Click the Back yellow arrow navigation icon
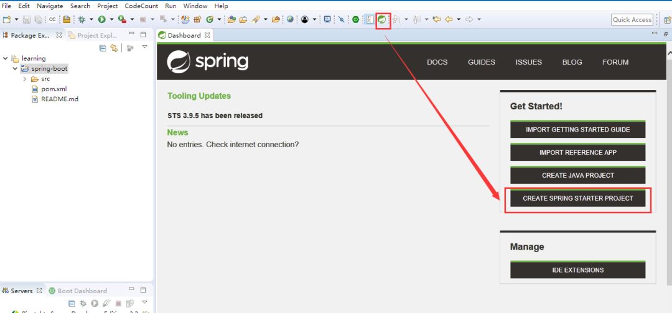The image size is (672, 313). click(x=448, y=20)
